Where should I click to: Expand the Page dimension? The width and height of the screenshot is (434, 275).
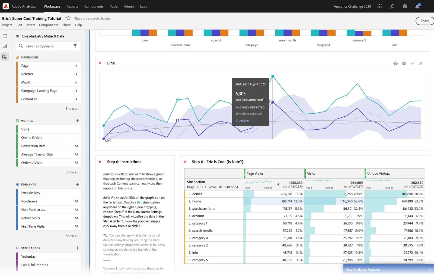77,65
